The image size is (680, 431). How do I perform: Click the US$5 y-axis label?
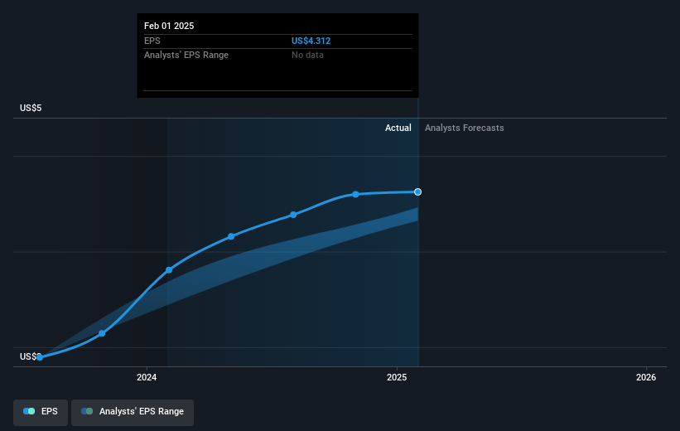pyautogui.click(x=31, y=108)
